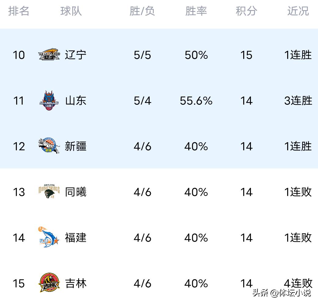Screen dimensions: 318x304
Task: Open the 福建 team name
Action: pos(76,238)
